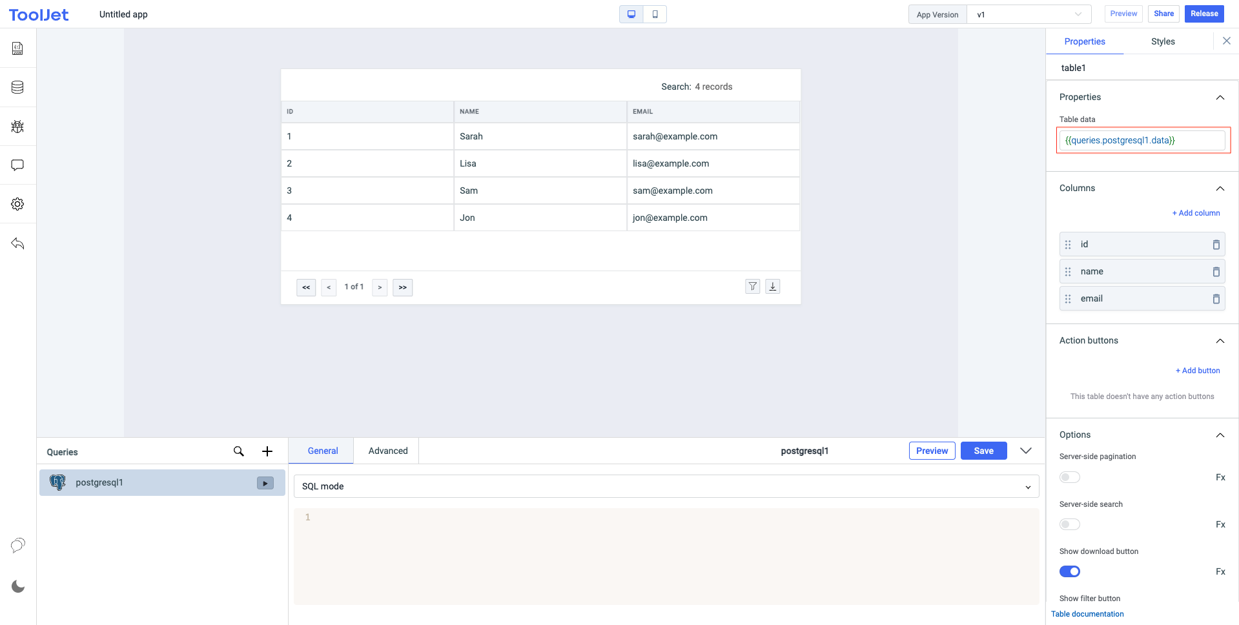Click the table download icon
This screenshot has width=1239, height=625.
772,287
